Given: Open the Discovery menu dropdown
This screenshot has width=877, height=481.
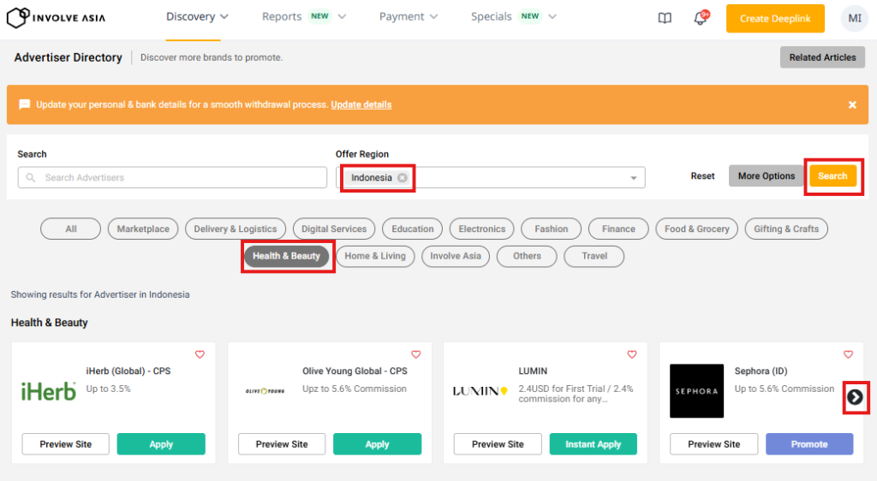Looking at the screenshot, I should tap(197, 17).
